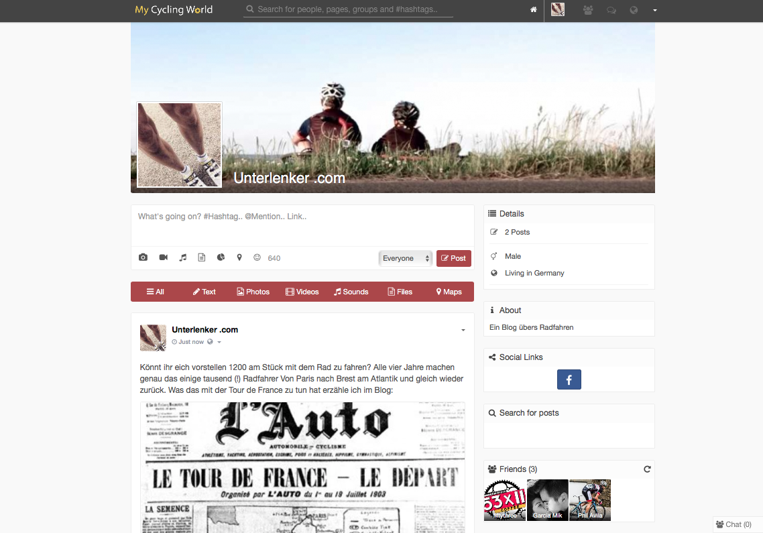Click the red Post button
This screenshot has width=763, height=533.
(453, 258)
